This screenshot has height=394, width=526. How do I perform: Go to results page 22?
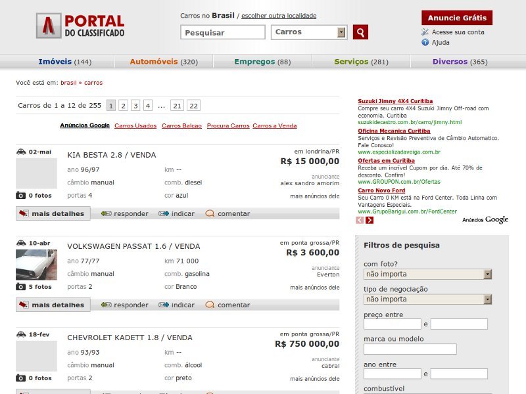click(x=193, y=106)
